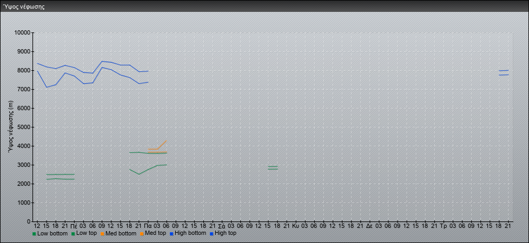Screen dimensions: 529x243
Task: Click the 6000 y-axis label
Action: point(24,108)
